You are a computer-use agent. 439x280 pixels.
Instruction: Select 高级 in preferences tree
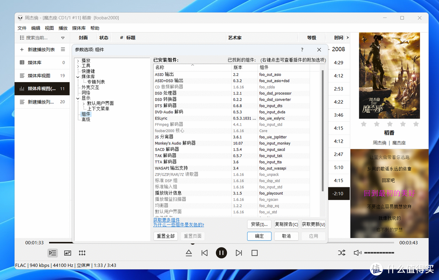(86, 119)
